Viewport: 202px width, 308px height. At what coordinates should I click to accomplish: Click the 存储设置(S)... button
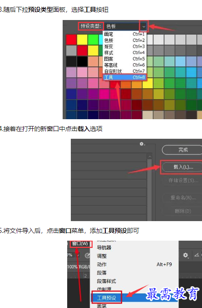tap(183, 181)
